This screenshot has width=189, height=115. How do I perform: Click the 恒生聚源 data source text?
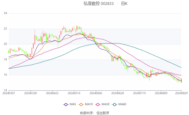pos(103,113)
